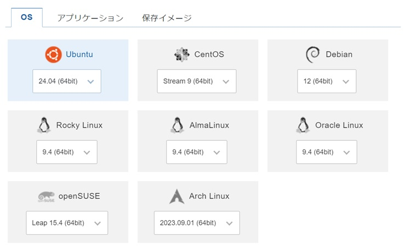Screen dimensions: 405x252
Task: Open the Oracle Linux 9.4 version dropdown
Action: pos(327,152)
